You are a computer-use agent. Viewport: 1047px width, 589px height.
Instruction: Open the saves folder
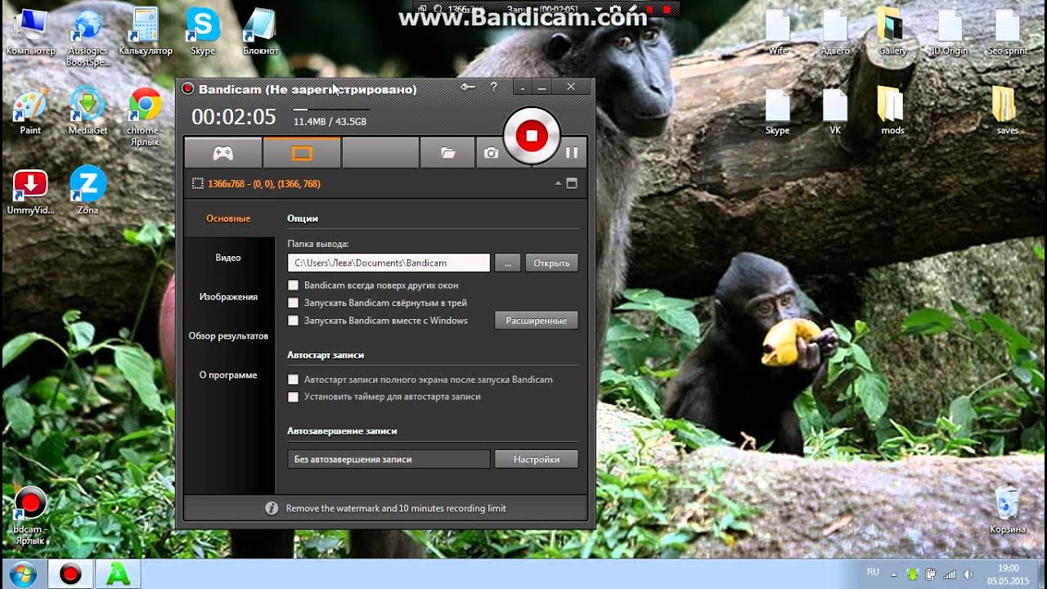pyautogui.click(x=1007, y=112)
